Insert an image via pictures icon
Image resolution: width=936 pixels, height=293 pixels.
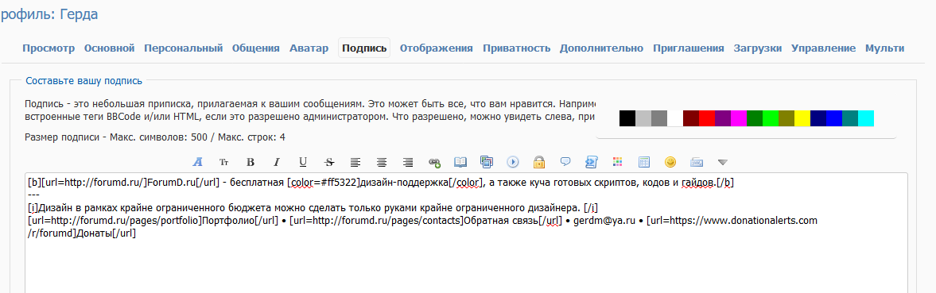[487, 161]
